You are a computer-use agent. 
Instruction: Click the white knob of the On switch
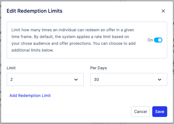tap(160, 40)
